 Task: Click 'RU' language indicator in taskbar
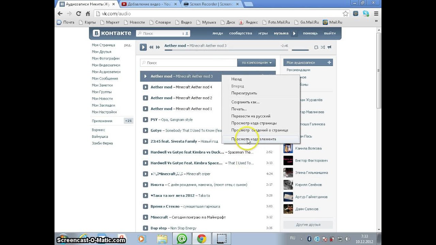293,238
